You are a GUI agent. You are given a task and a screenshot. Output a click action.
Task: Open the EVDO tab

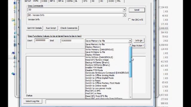pos(111,1)
